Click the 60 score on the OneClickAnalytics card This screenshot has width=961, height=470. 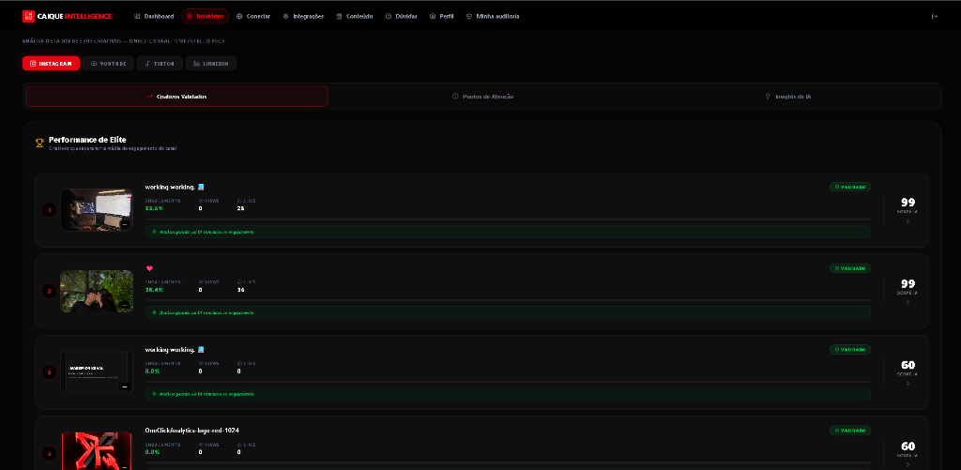click(x=908, y=447)
